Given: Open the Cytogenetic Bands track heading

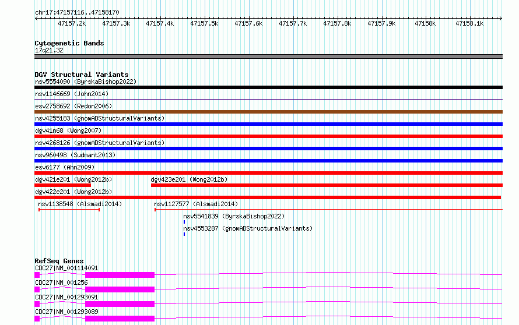Looking at the screenshot, I should tap(69, 43).
